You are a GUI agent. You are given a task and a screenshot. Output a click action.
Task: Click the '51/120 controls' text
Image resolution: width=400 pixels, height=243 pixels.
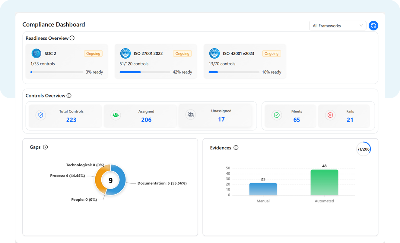pyautogui.click(x=134, y=64)
